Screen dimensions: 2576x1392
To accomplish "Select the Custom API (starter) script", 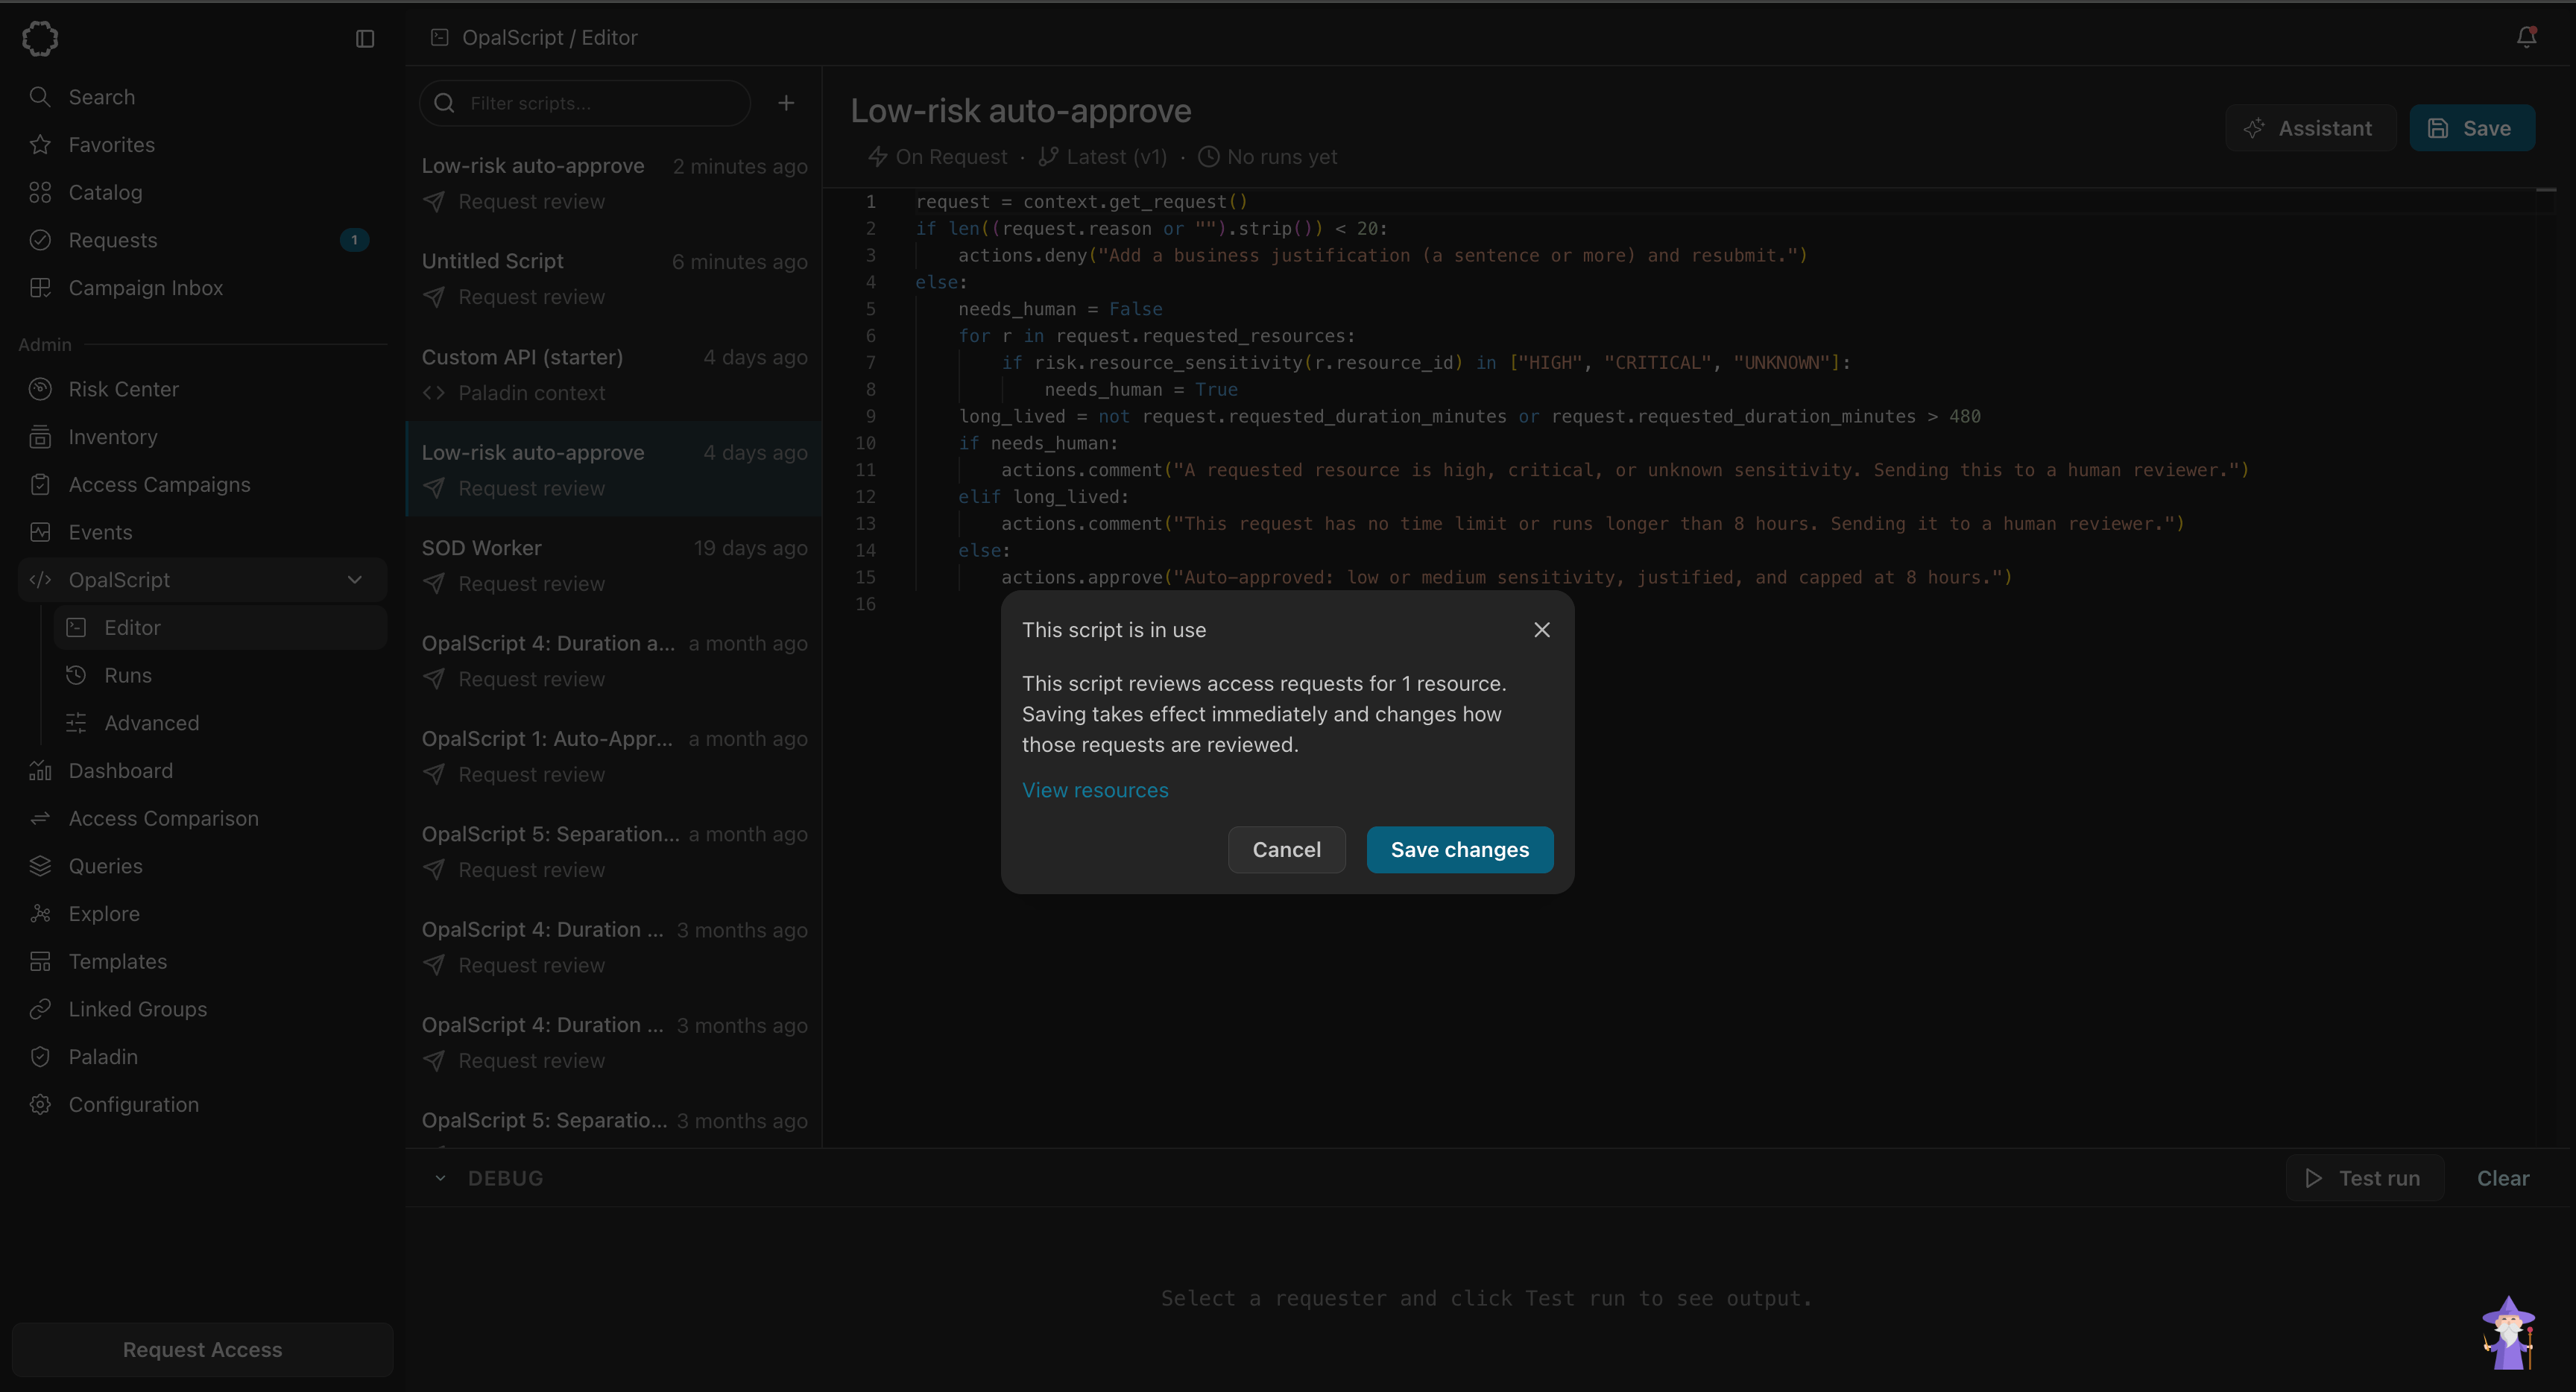I will click(614, 375).
